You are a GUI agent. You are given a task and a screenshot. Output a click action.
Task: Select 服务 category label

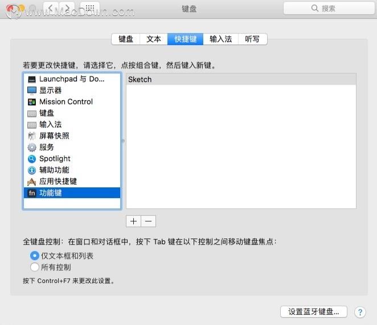coord(47,147)
